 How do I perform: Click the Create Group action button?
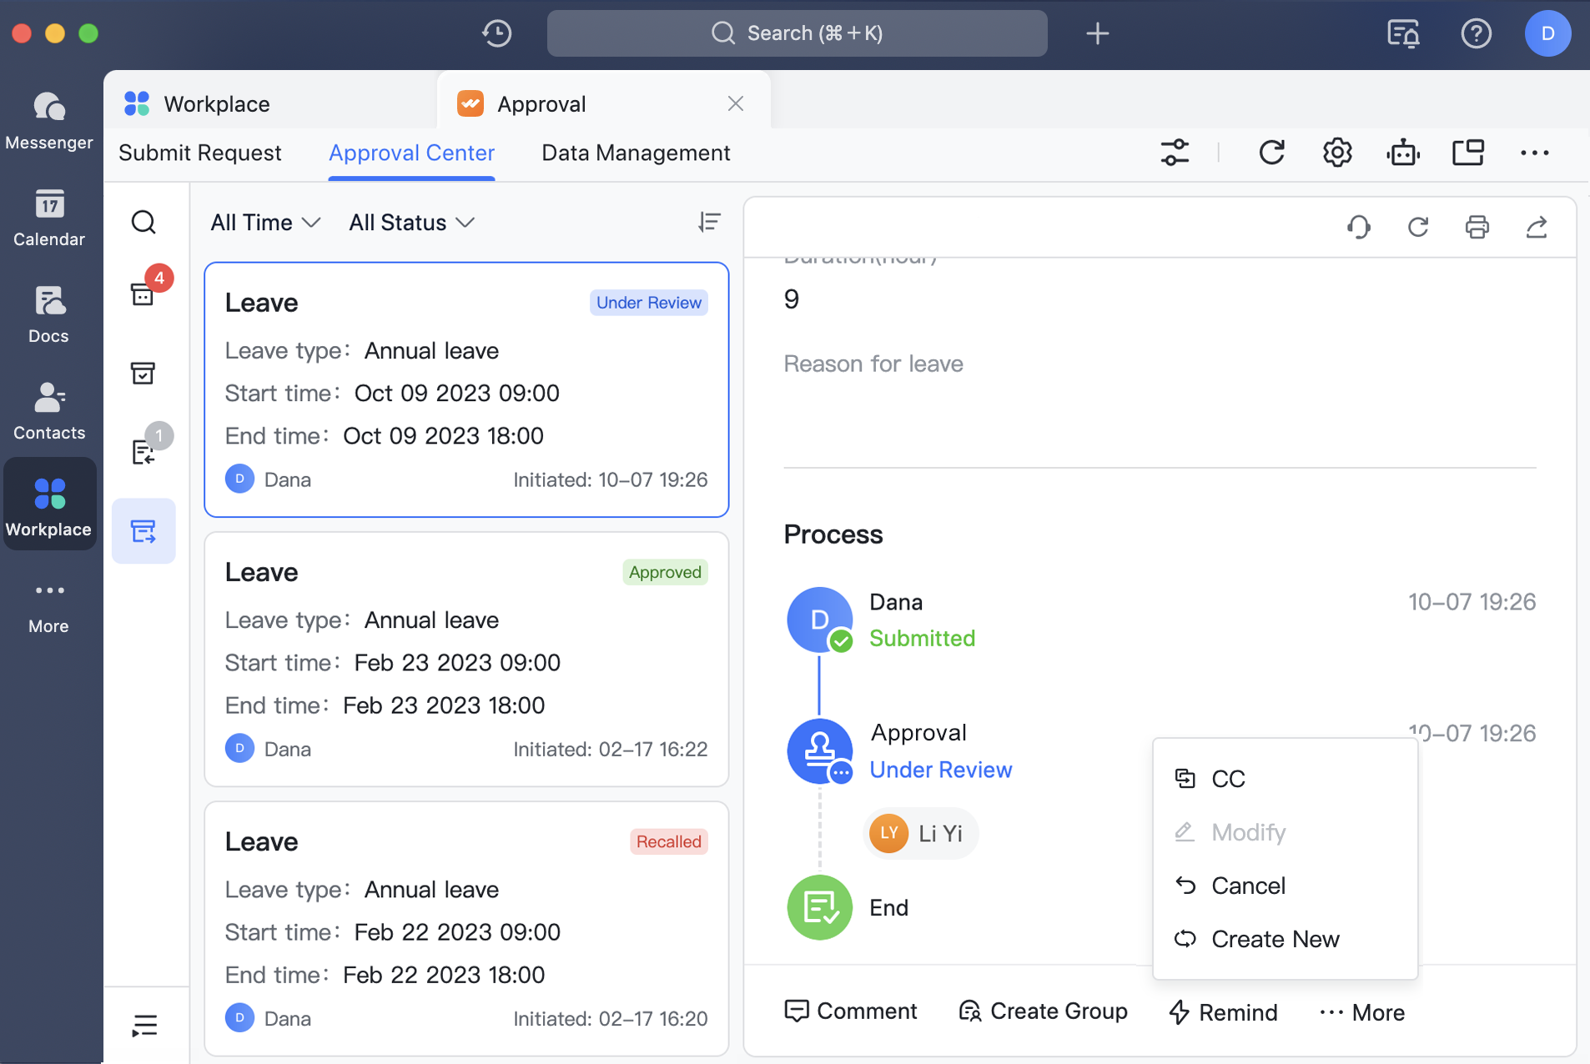pos(1043,1011)
